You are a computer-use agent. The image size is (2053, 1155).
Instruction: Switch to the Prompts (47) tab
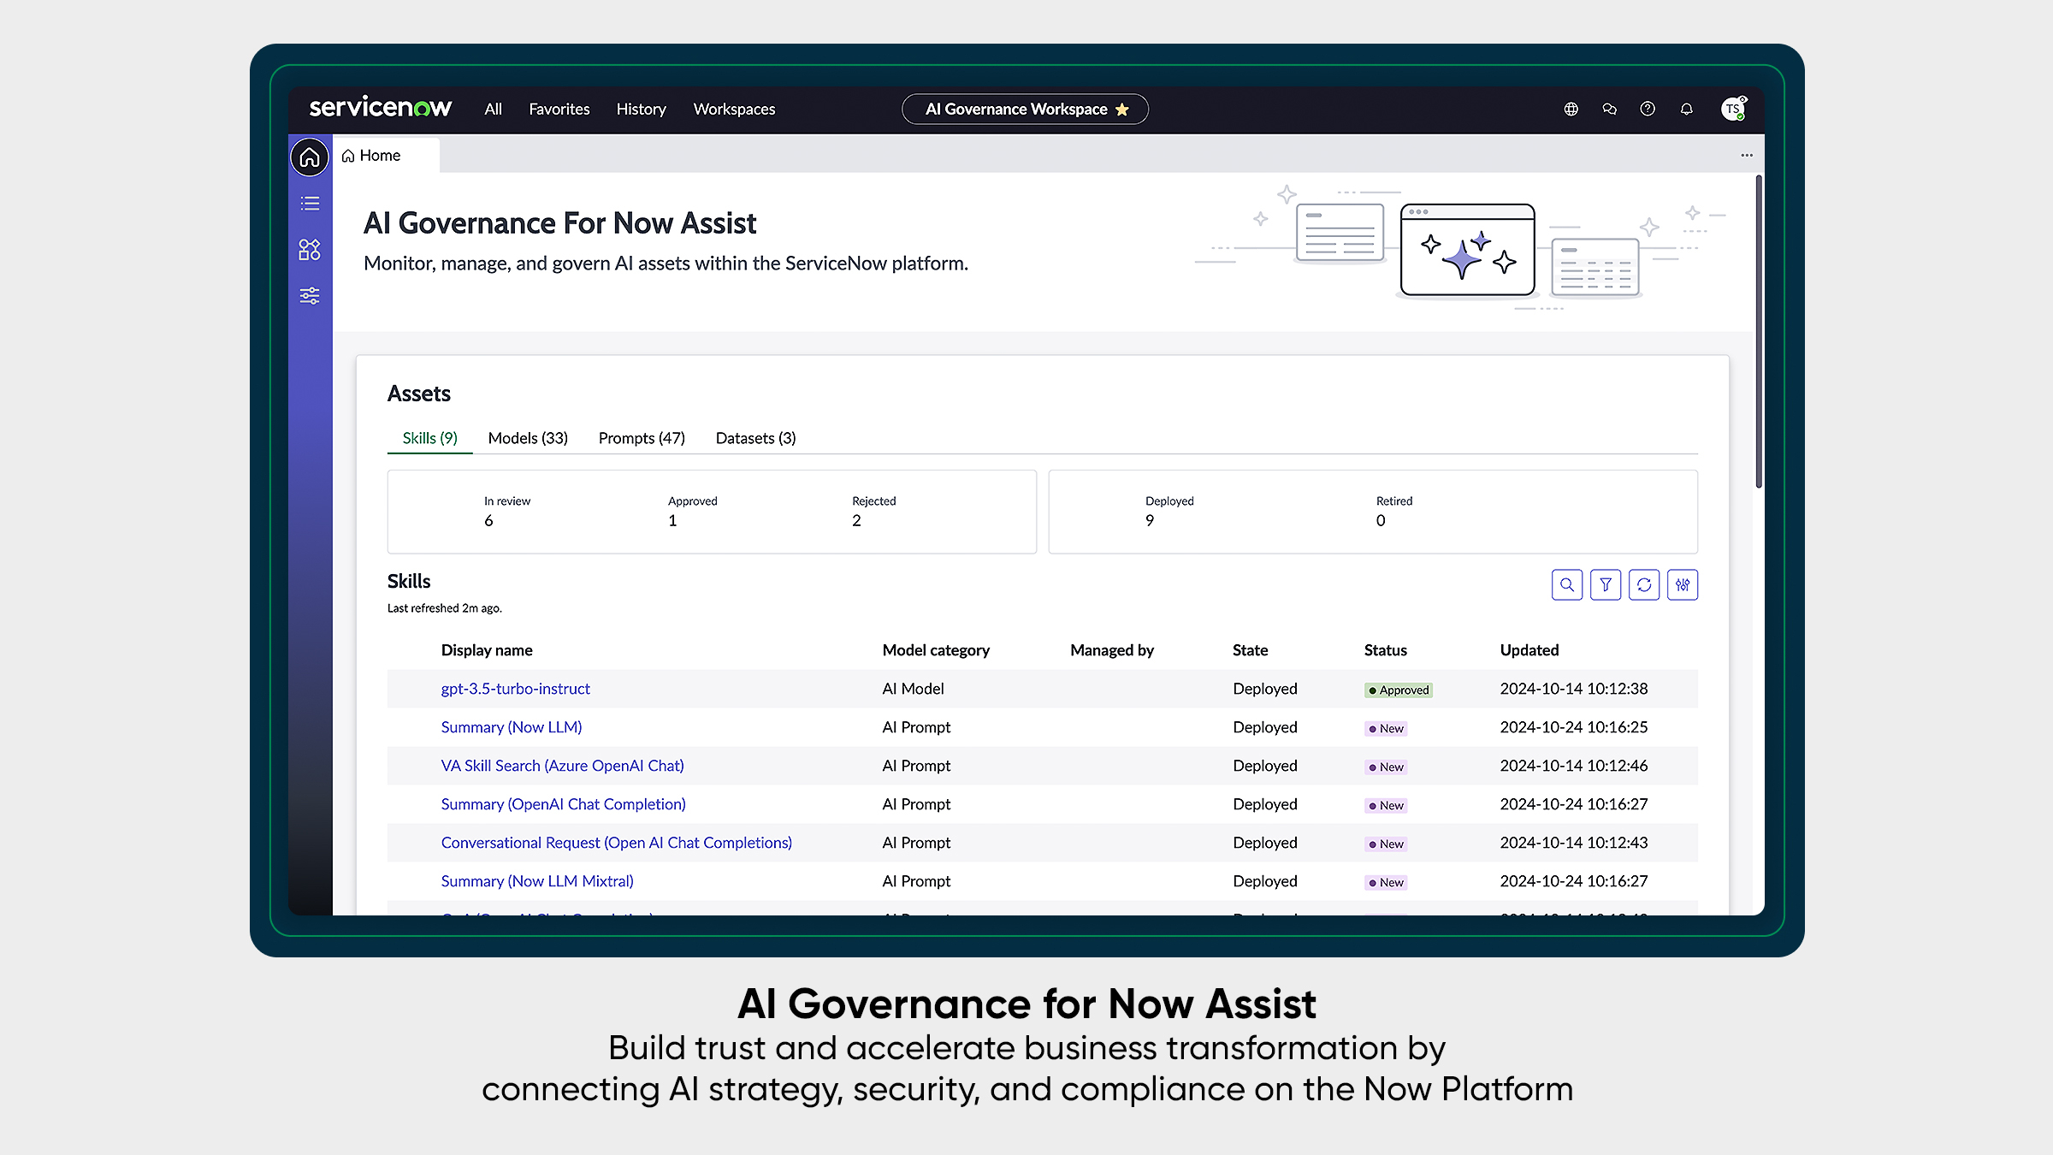(x=640, y=437)
